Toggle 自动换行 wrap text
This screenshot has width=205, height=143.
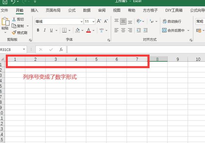[x=172, y=21]
